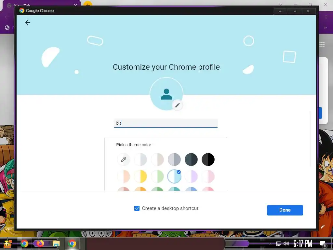Switch to active Chrome taskbar window
The width and height of the screenshot is (333, 250).
(x=72, y=243)
